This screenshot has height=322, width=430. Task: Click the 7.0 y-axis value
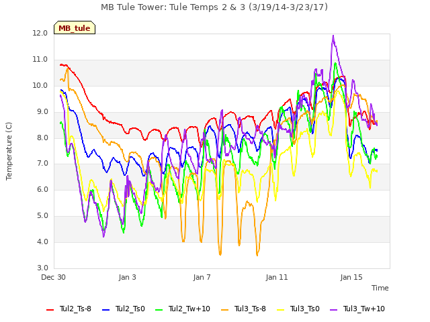click(x=42, y=164)
